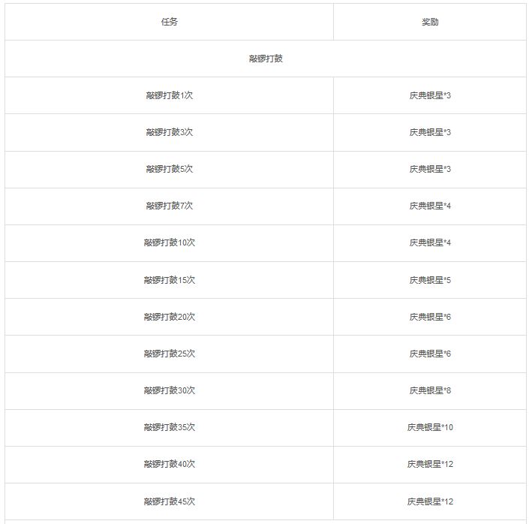This screenshot has width=529, height=524.
Task: Click the 敲锣打鼓3次 task cell
Action: click(170, 132)
